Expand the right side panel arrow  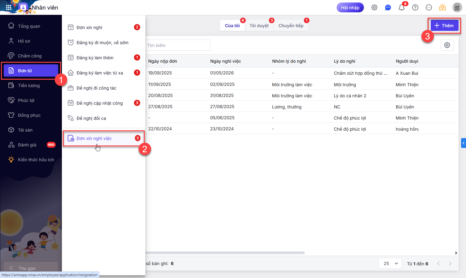463,143
